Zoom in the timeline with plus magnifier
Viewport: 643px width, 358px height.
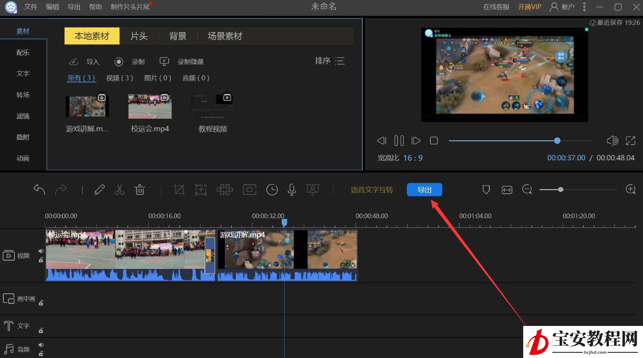click(x=631, y=189)
